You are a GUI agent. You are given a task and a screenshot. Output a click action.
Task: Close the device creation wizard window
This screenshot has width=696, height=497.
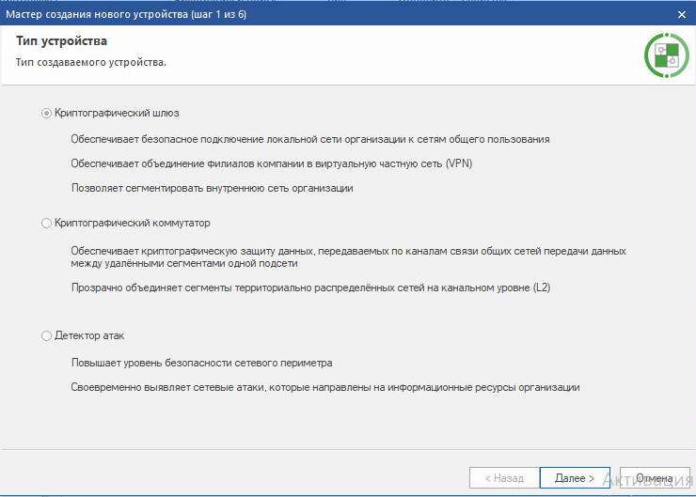click(x=681, y=14)
